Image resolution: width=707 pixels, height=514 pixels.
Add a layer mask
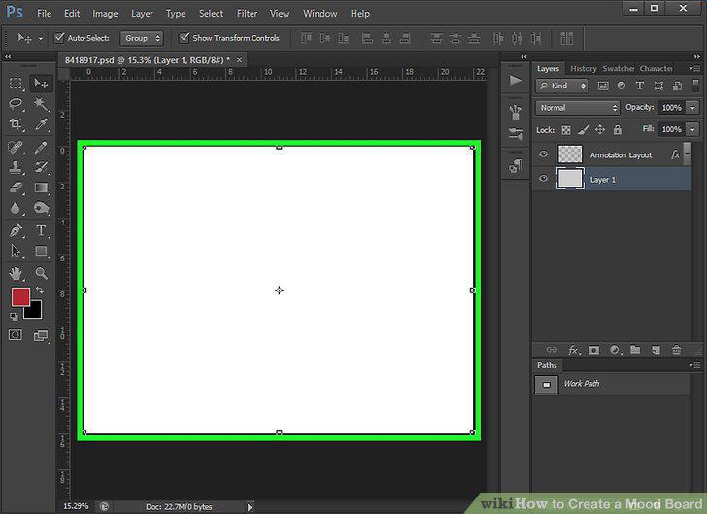coord(593,350)
